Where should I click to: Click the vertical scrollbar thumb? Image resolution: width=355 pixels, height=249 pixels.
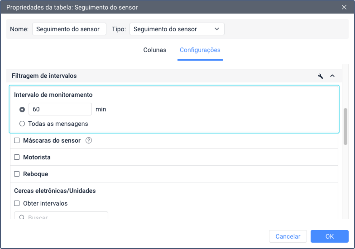345,126
